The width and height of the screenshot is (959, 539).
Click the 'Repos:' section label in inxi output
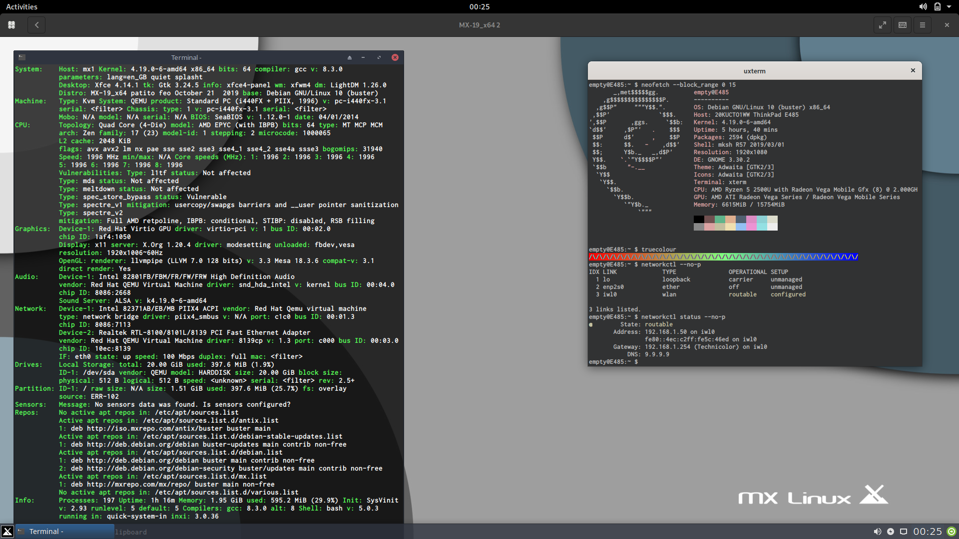[26, 413]
